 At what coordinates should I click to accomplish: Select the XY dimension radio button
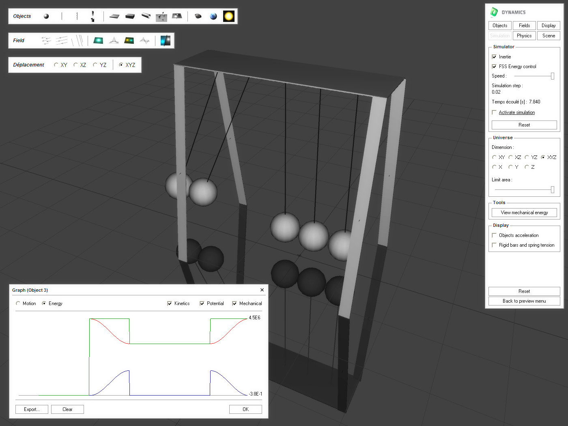(494, 157)
